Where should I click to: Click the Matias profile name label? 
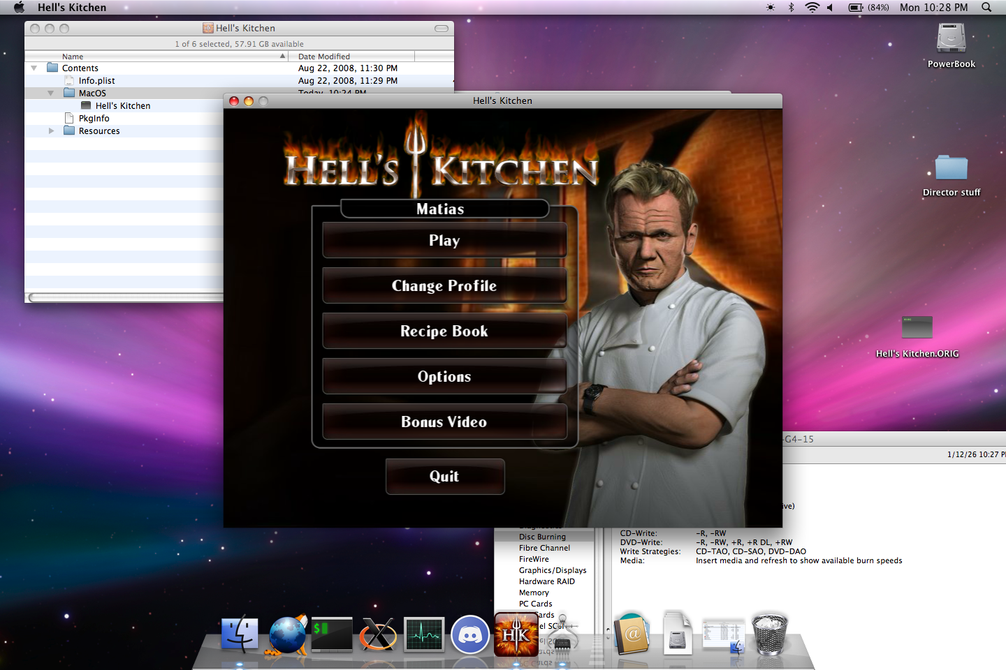point(441,209)
